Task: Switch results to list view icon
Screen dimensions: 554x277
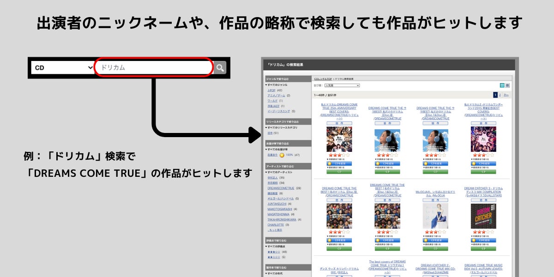Action: [507, 85]
